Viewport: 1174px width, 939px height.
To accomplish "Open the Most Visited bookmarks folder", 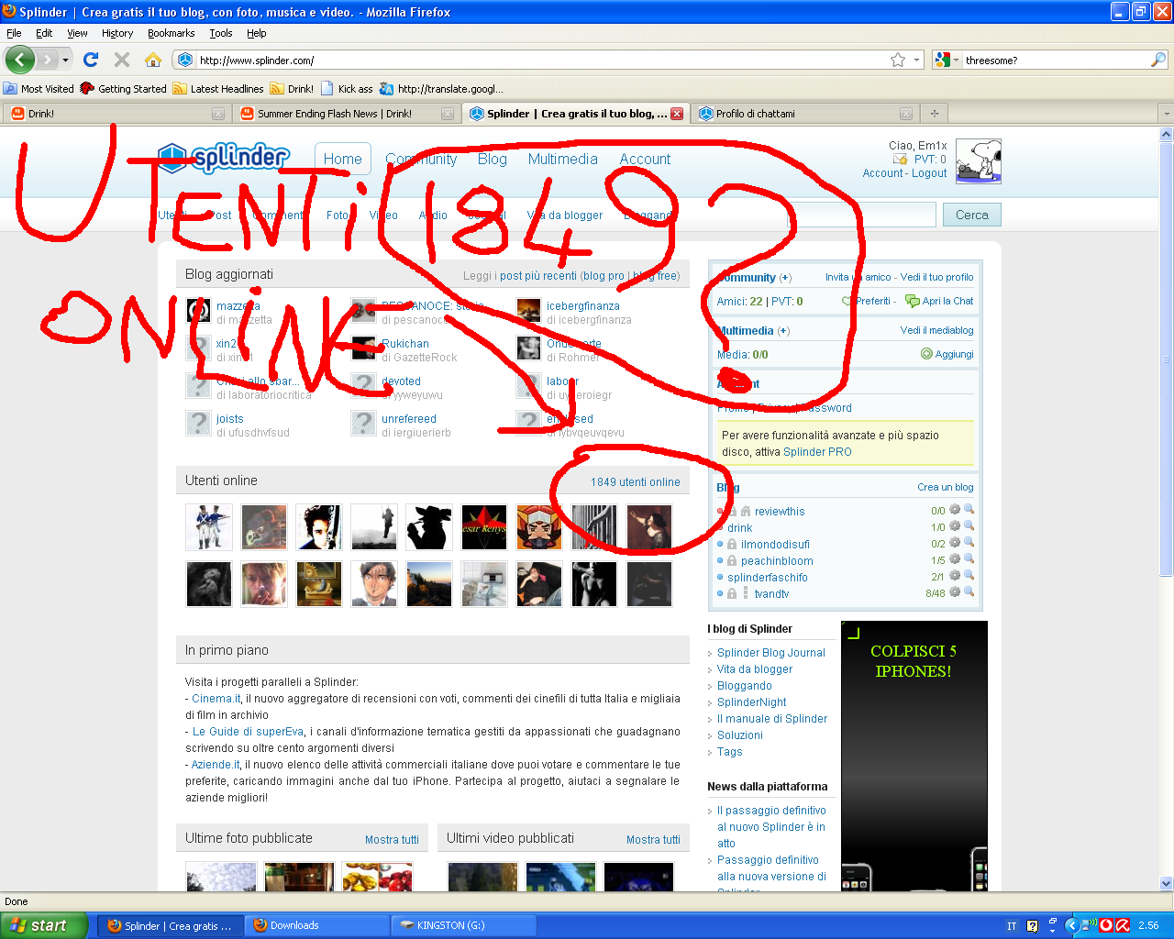I will click(39, 89).
